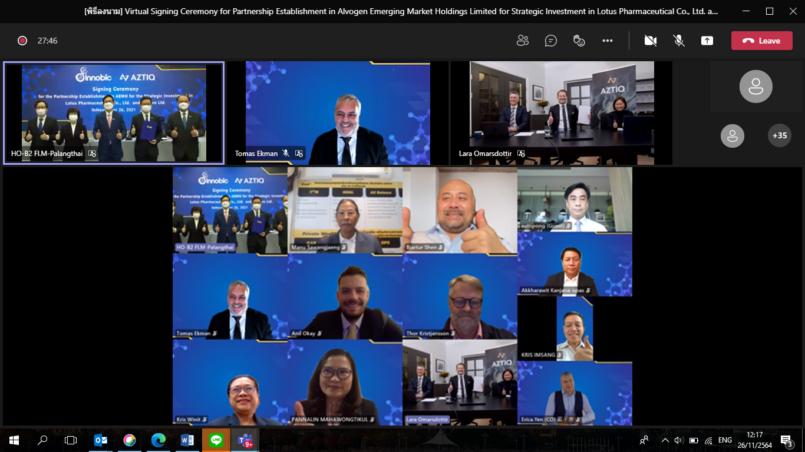Click spotlight icon beside top-strip Lara Omarsdottir name
Screen dimensions: 805x452
(521, 154)
